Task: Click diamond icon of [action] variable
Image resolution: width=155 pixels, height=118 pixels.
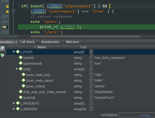Action: (21, 58)
